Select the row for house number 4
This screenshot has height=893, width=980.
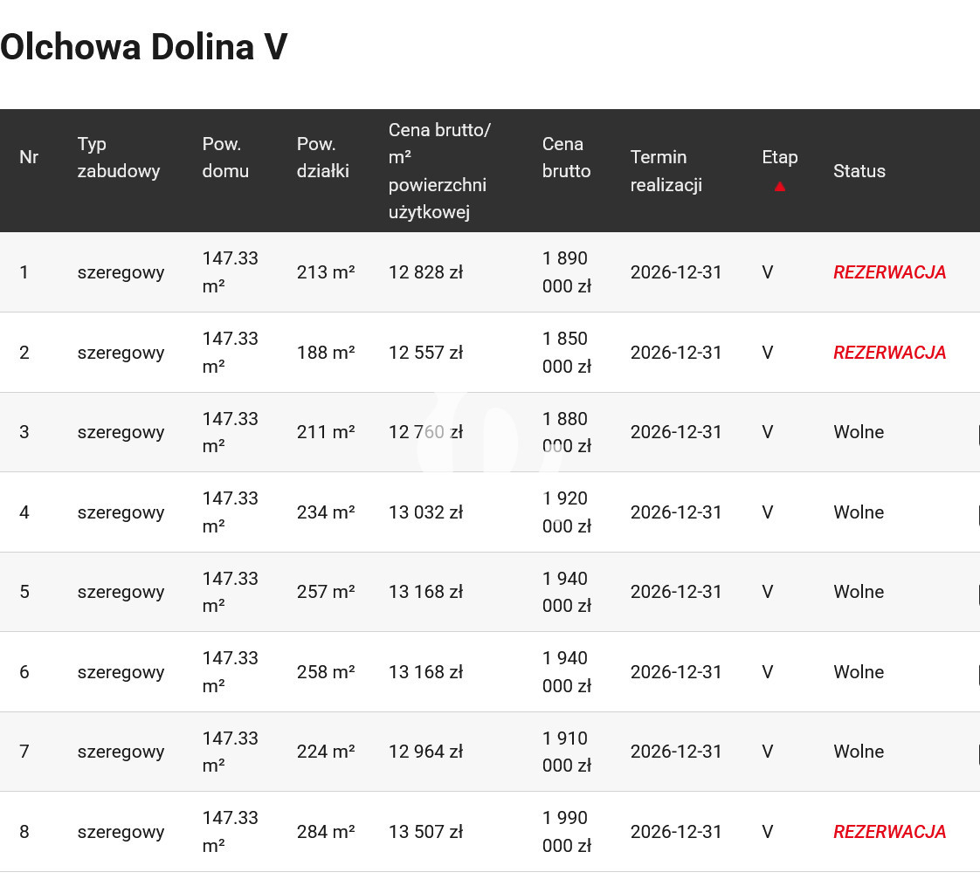point(24,512)
